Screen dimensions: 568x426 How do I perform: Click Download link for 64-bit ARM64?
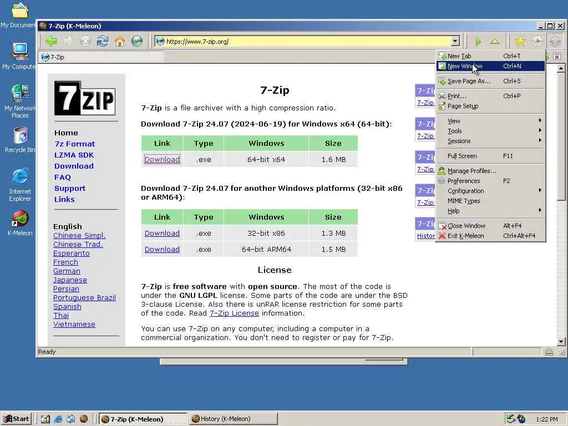tap(162, 249)
